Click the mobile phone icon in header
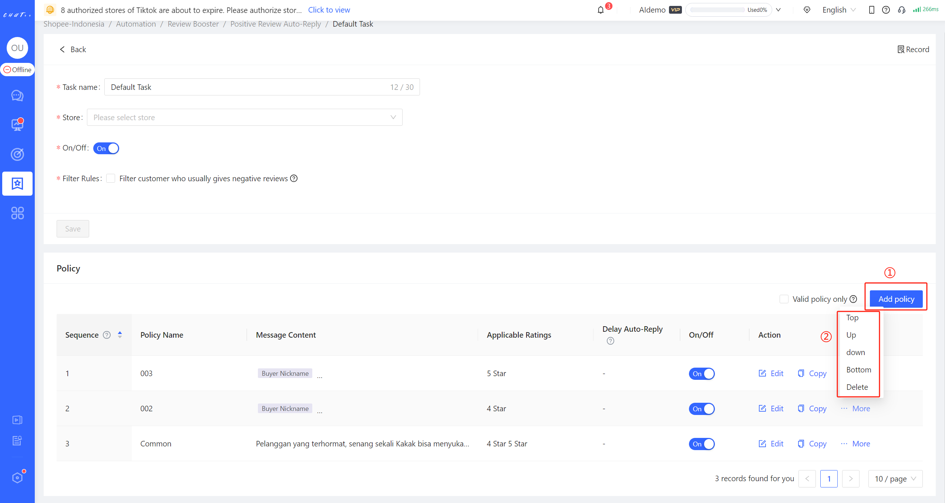 tap(871, 10)
